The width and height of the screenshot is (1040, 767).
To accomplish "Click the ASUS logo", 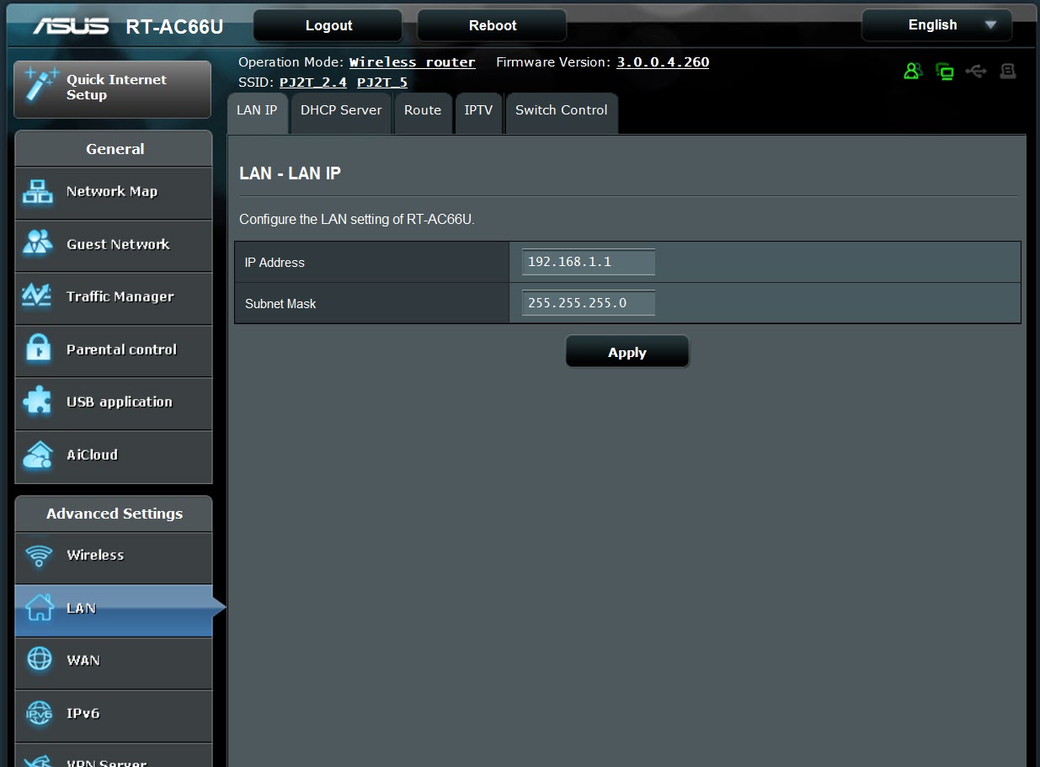I will pyautogui.click(x=71, y=26).
